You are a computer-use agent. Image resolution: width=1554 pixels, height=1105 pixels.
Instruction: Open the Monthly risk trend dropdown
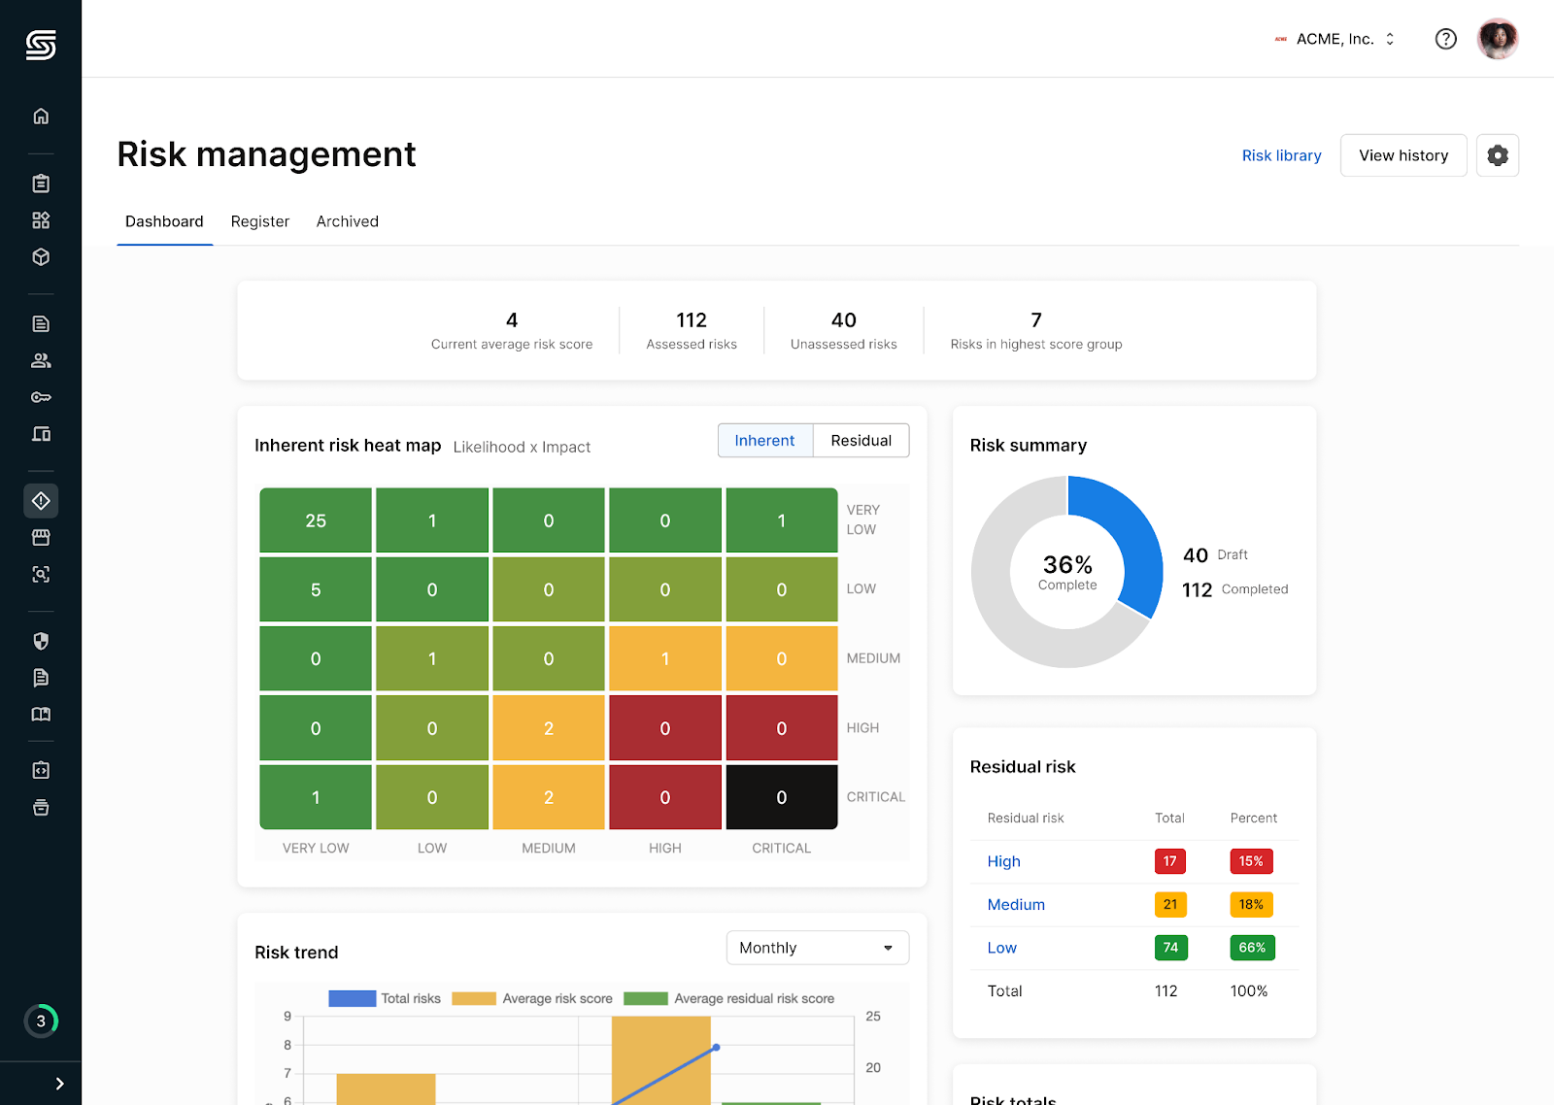click(817, 948)
